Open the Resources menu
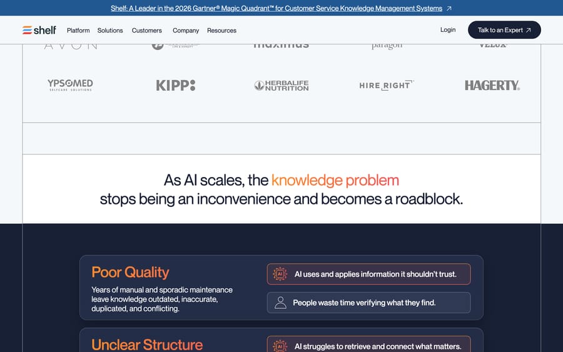This screenshot has width=563, height=352. 221,31
